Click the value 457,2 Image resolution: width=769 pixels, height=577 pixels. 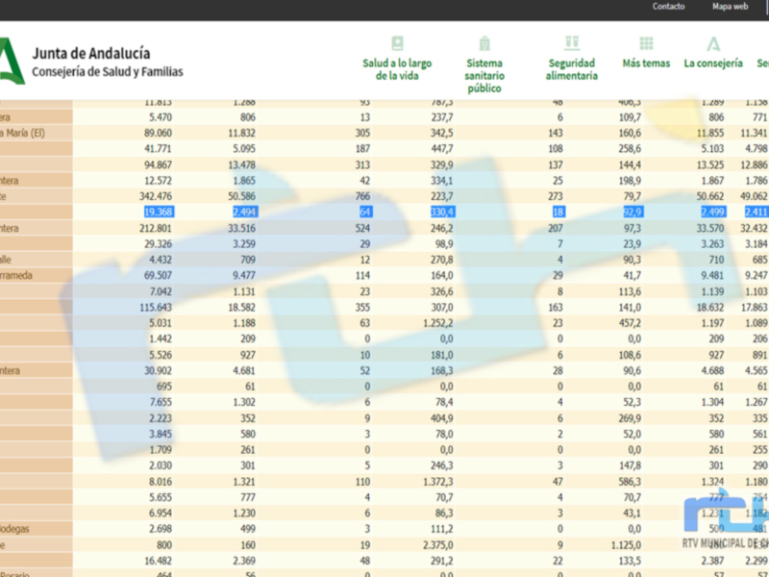click(630, 323)
